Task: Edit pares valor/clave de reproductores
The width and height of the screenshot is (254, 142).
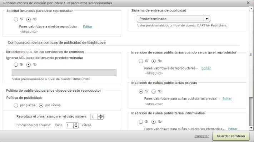Action: pyautogui.click(x=206, y=68)
